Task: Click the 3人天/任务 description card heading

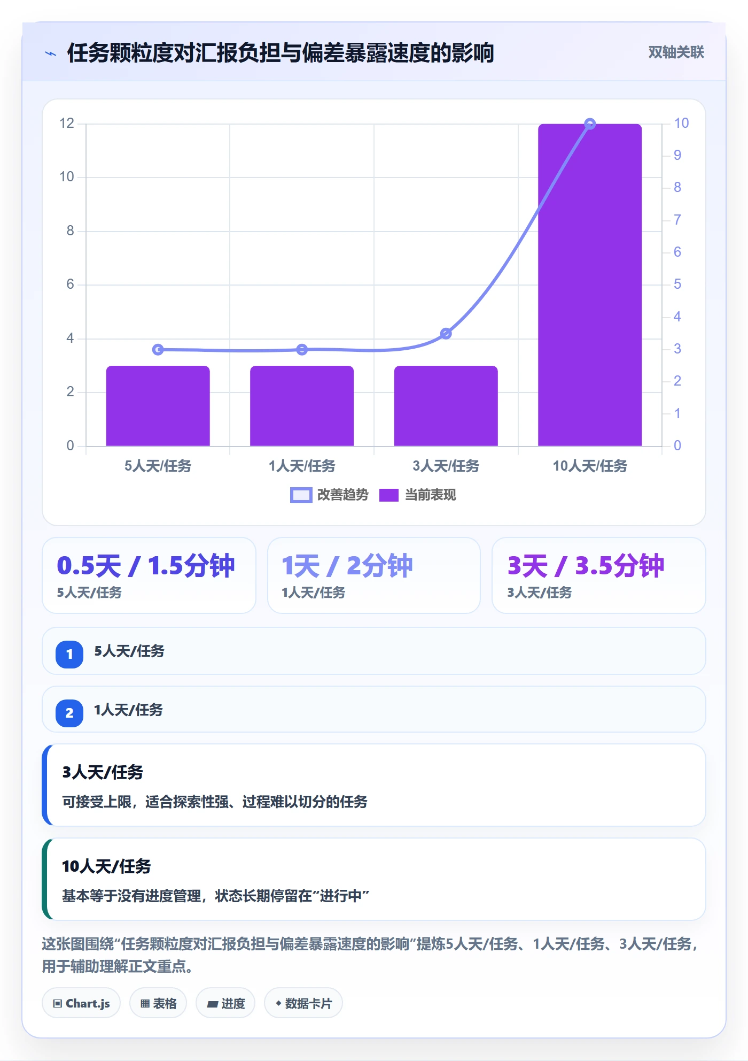Action: click(x=103, y=772)
